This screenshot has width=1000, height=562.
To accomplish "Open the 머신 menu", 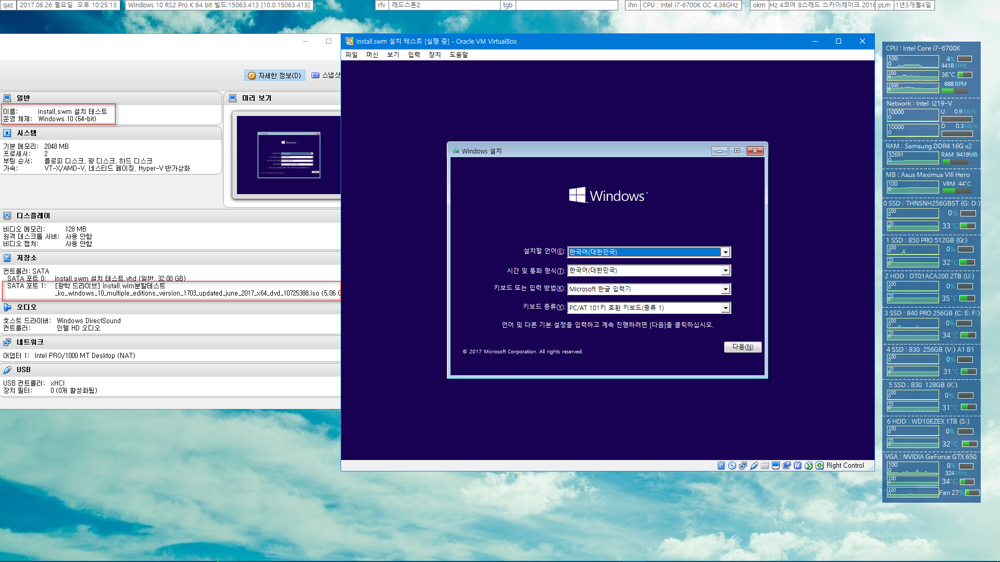I will click(372, 55).
